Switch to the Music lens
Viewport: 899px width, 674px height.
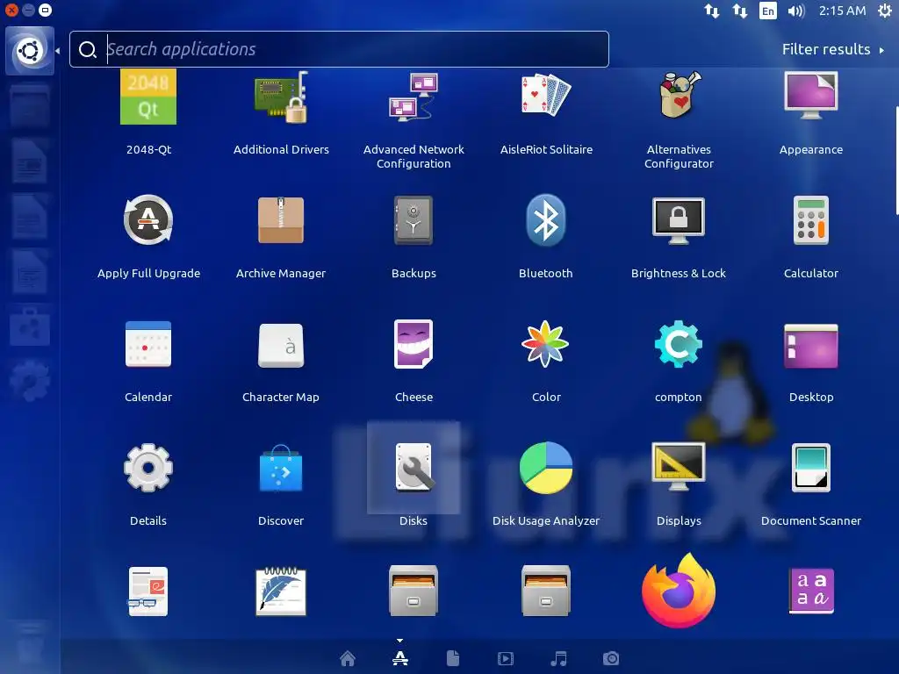(558, 658)
